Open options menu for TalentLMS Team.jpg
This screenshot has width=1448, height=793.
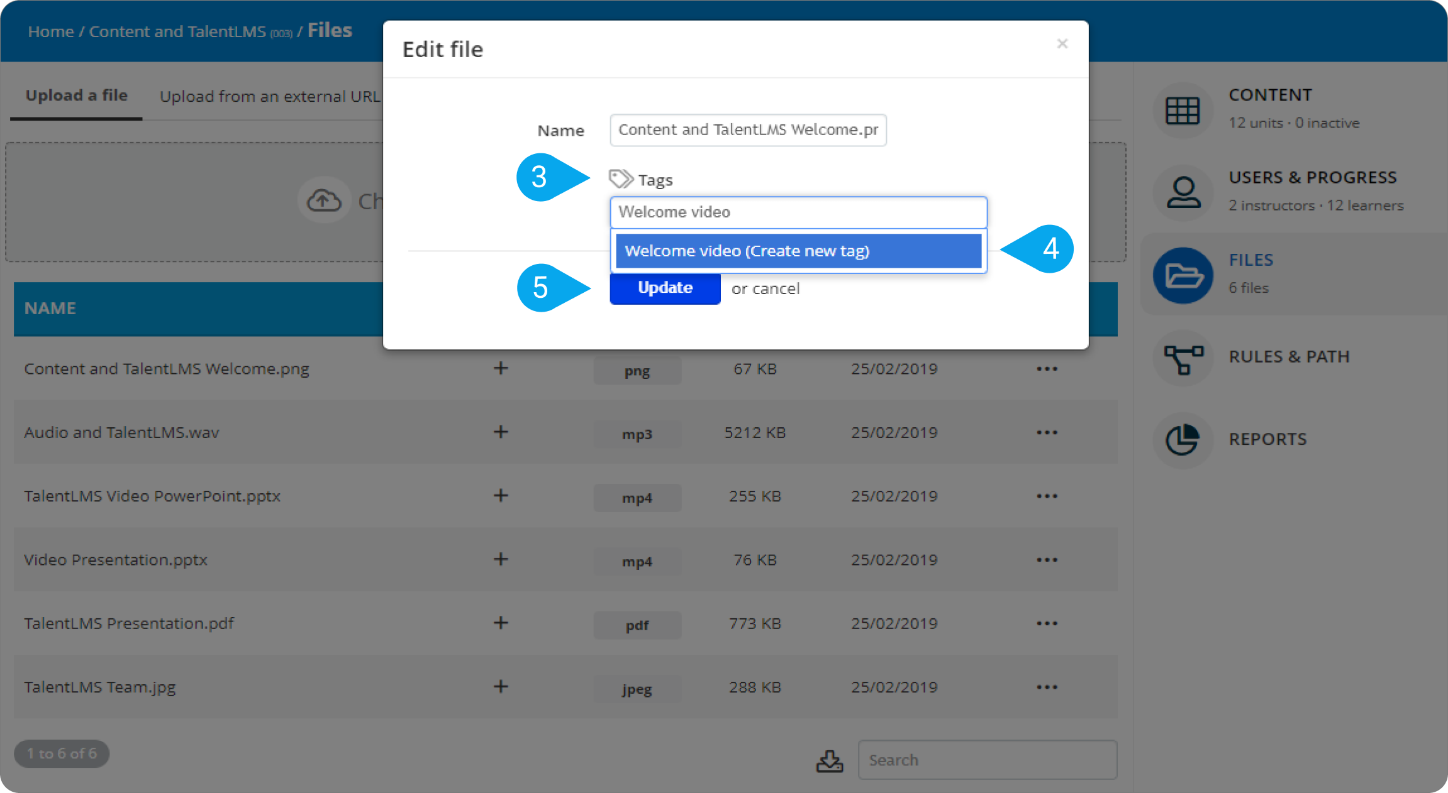point(1047,687)
